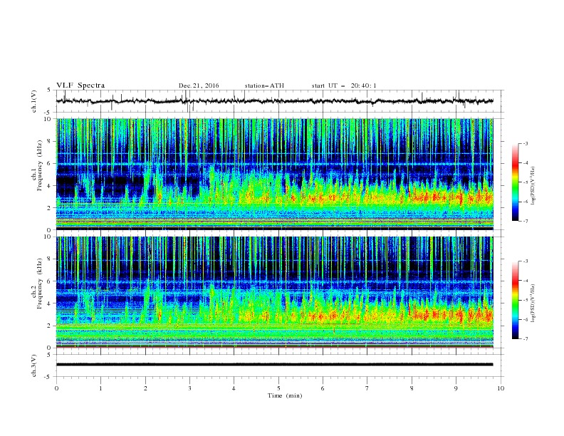Click the "ch.3(V)" waveform axis label
Image resolution: width=564 pixels, height=436 pixels.
tap(34, 365)
